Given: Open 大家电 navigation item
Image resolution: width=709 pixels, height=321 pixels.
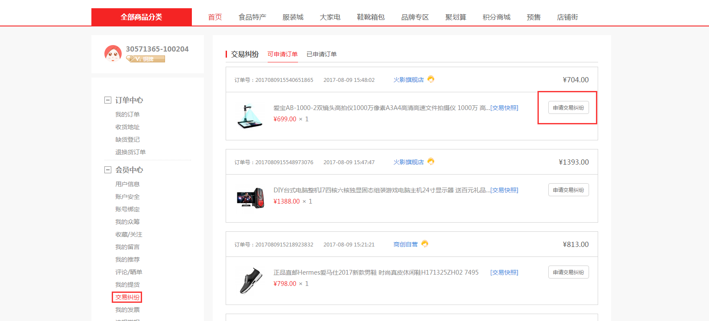Looking at the screenshot, I should pyautogui.click(x=330, y=17).
